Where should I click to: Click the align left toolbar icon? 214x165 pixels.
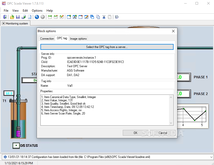117,17
